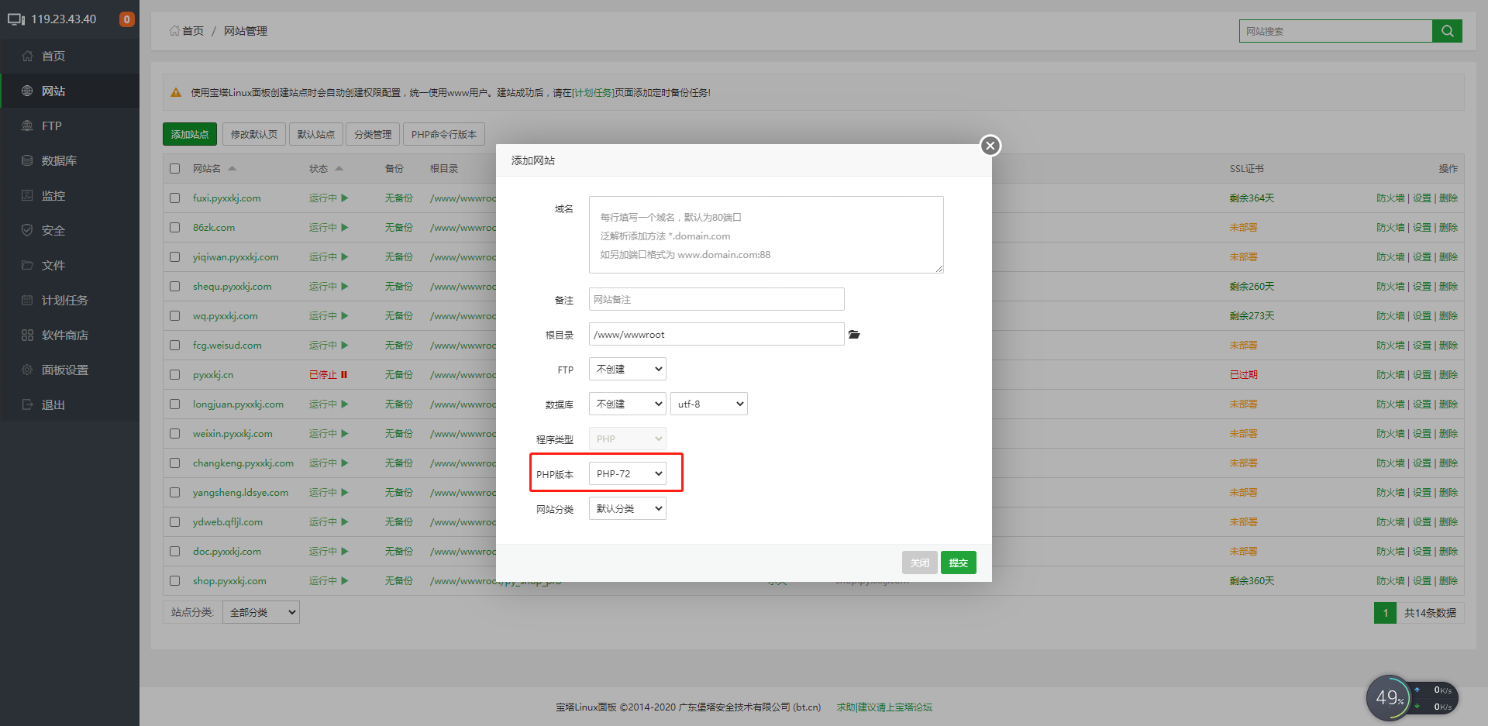Check the box for 86zk.com
Image resolution: width=1488 pixels, height=726 pixels.
pos(175,228)
